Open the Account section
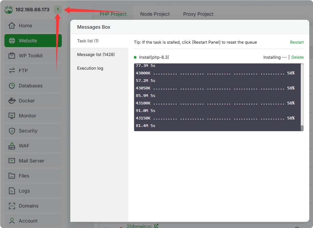 coord(33,221)
